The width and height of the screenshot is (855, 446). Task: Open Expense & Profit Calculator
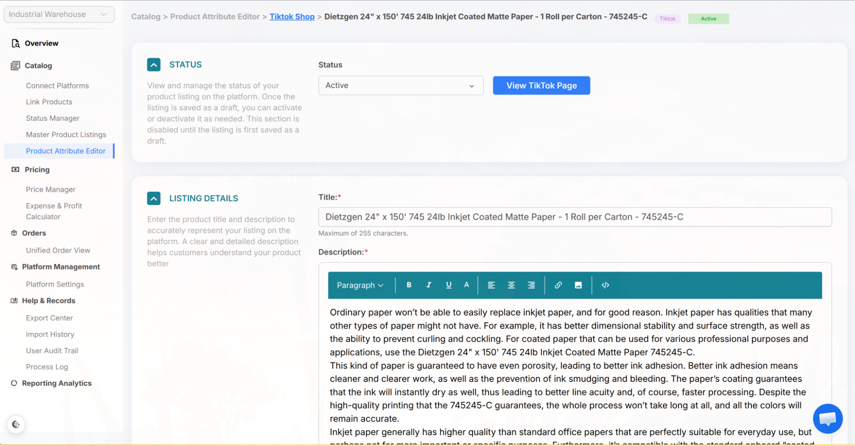point(54,211)
